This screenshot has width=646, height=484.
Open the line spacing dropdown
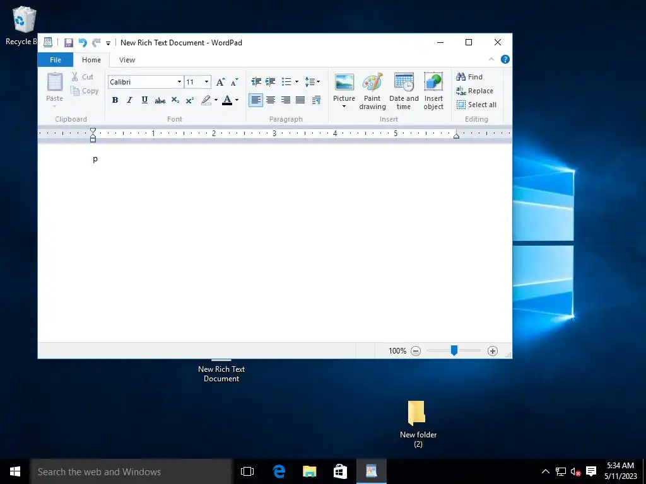(312, 82)
